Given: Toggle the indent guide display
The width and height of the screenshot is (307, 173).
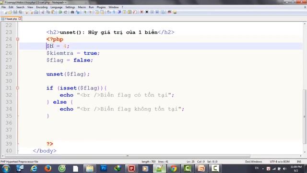Looking at the screenshot, I should point(119,12).
